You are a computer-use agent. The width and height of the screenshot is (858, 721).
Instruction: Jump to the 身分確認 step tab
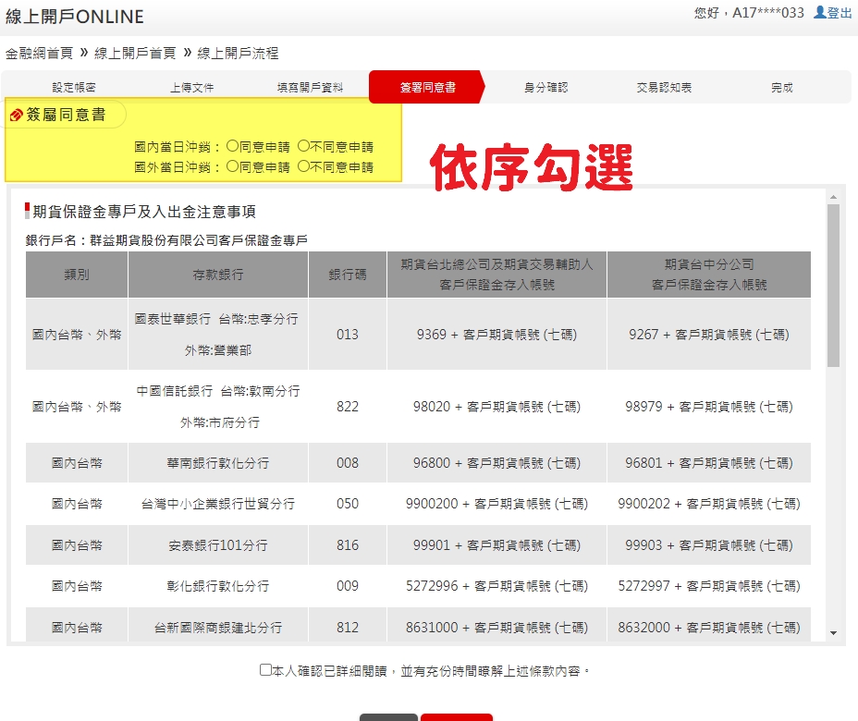coord(545,88)
